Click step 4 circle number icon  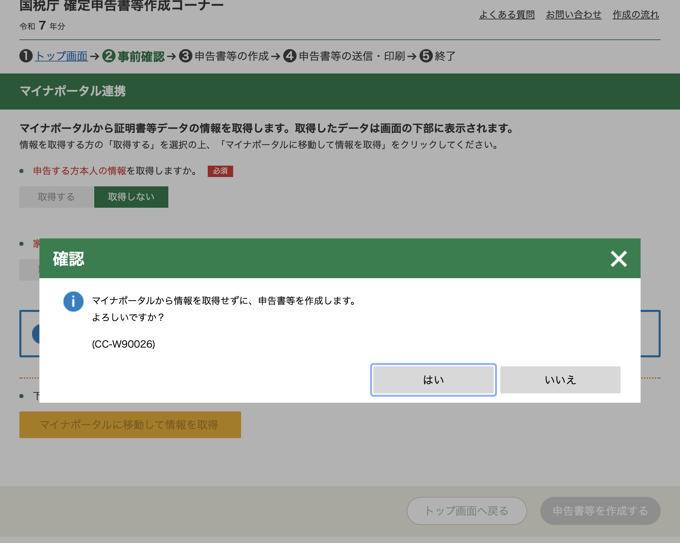290,56
